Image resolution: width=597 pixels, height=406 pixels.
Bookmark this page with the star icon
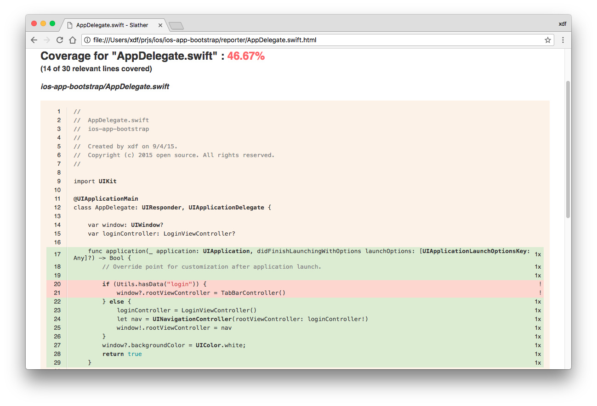pos(547,40)
